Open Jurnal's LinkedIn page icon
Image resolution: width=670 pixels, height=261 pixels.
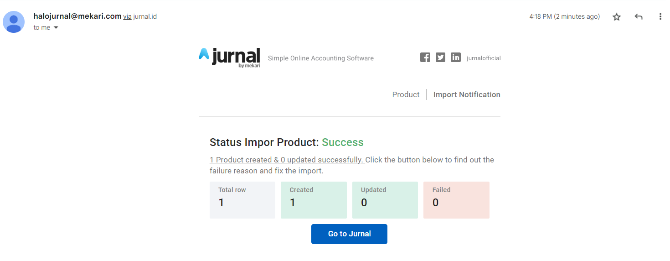point(456,57)
